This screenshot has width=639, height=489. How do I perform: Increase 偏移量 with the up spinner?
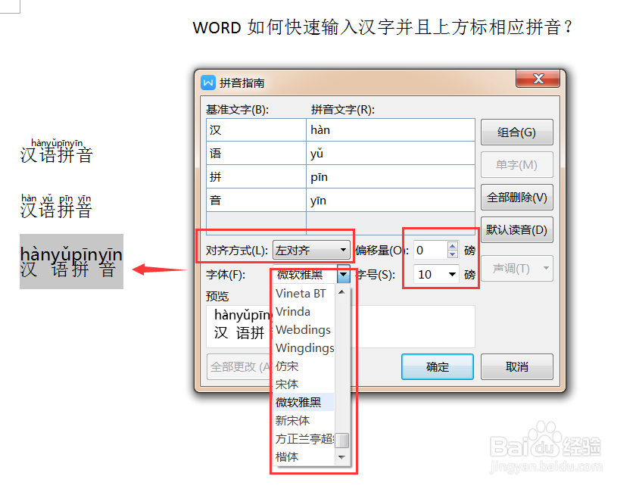tap(452, 246)
